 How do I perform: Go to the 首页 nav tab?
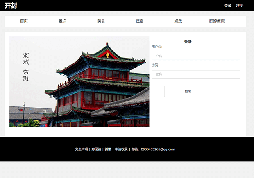[x=24, y=21]
